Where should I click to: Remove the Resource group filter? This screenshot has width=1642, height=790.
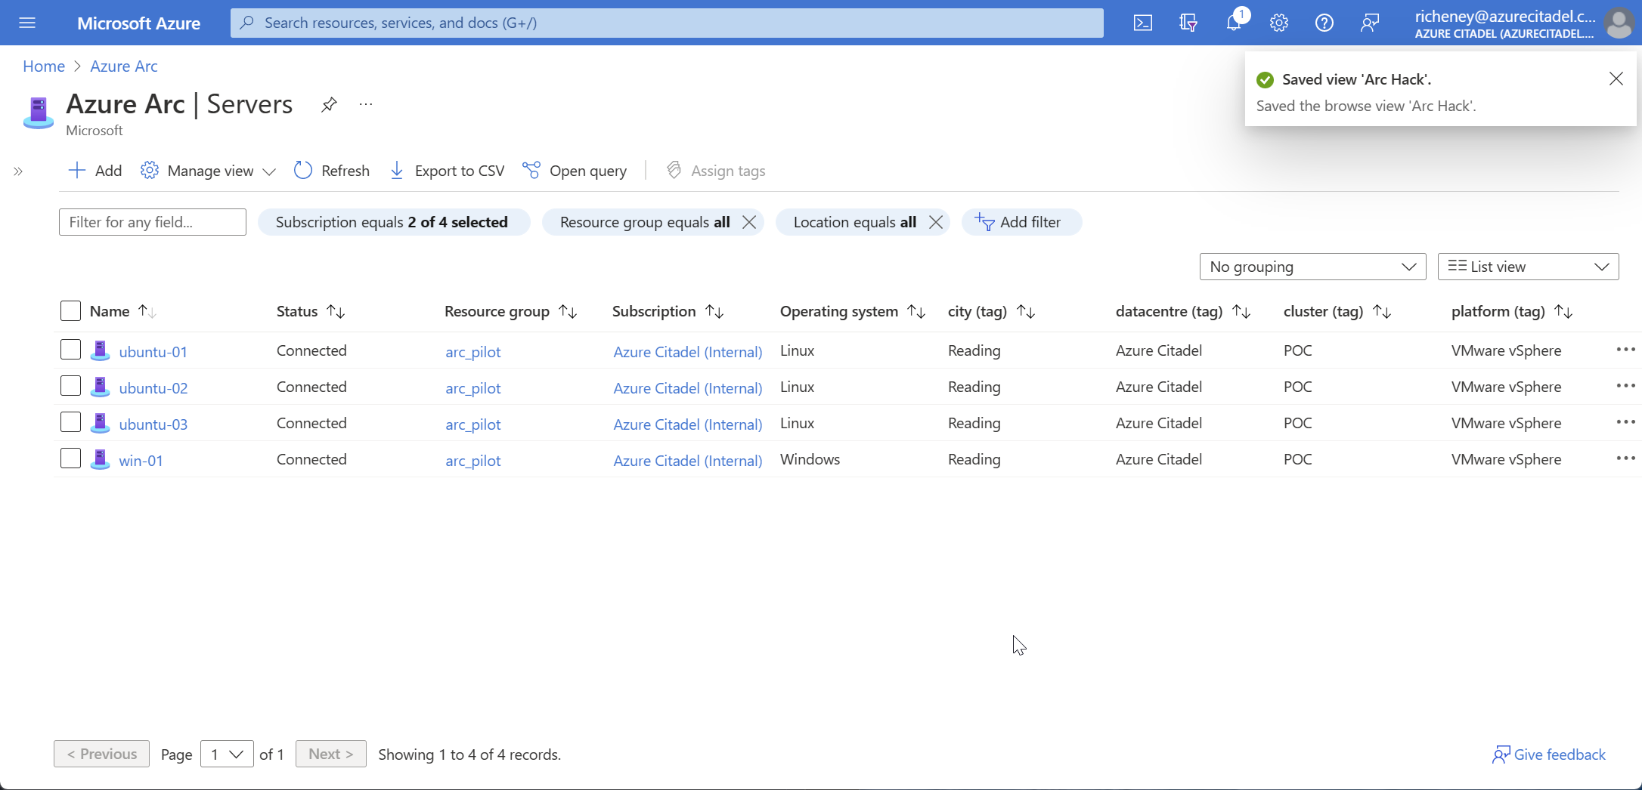[749, 222]
